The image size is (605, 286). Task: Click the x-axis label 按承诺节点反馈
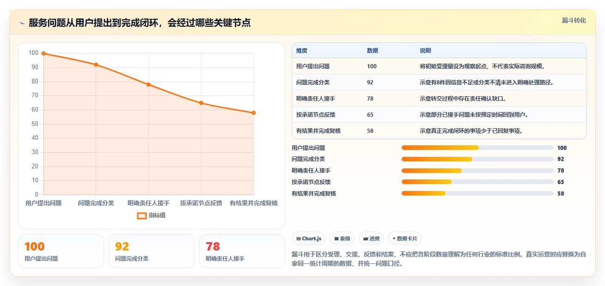pyautogui.click(x=201, y=203)
